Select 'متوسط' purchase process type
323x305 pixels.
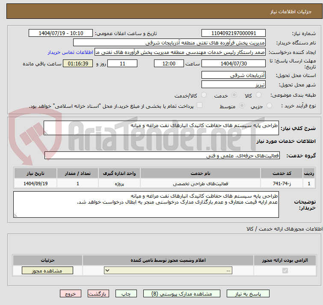(x=242, y=106)
